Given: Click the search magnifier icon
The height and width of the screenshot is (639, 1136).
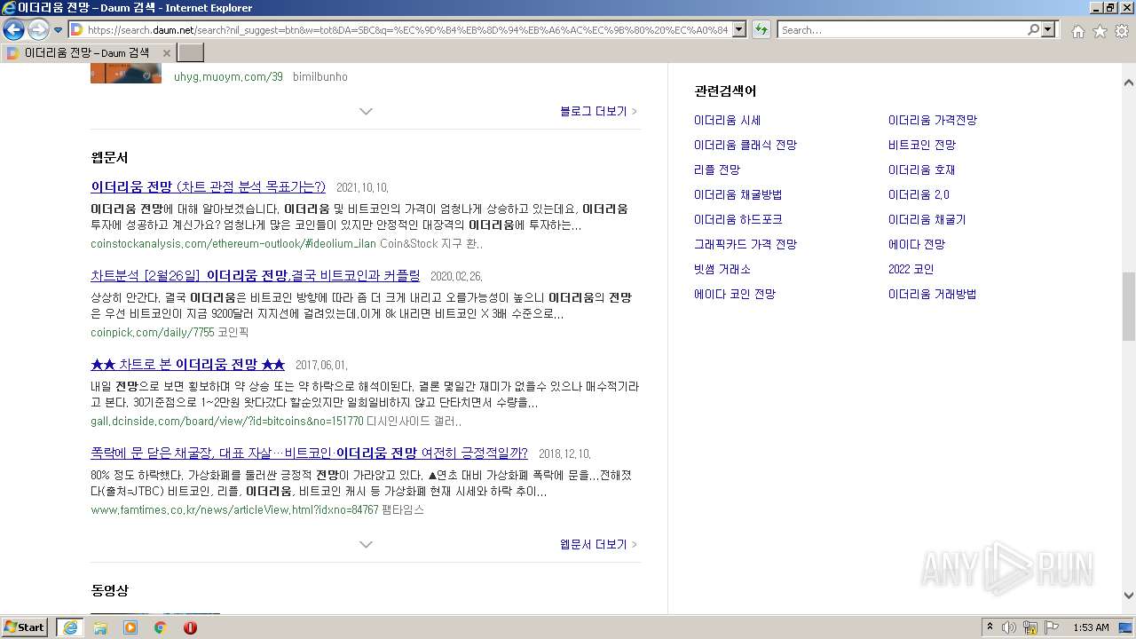Looking at the screenshot, I should pos(1033,29).
